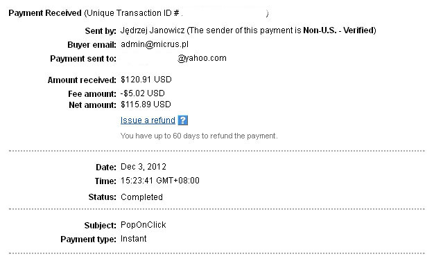434x263 pixels.
Task: Open the Issue a refund link
Action: 148,120
